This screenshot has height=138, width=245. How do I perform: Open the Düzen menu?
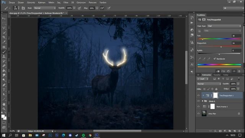21,3
